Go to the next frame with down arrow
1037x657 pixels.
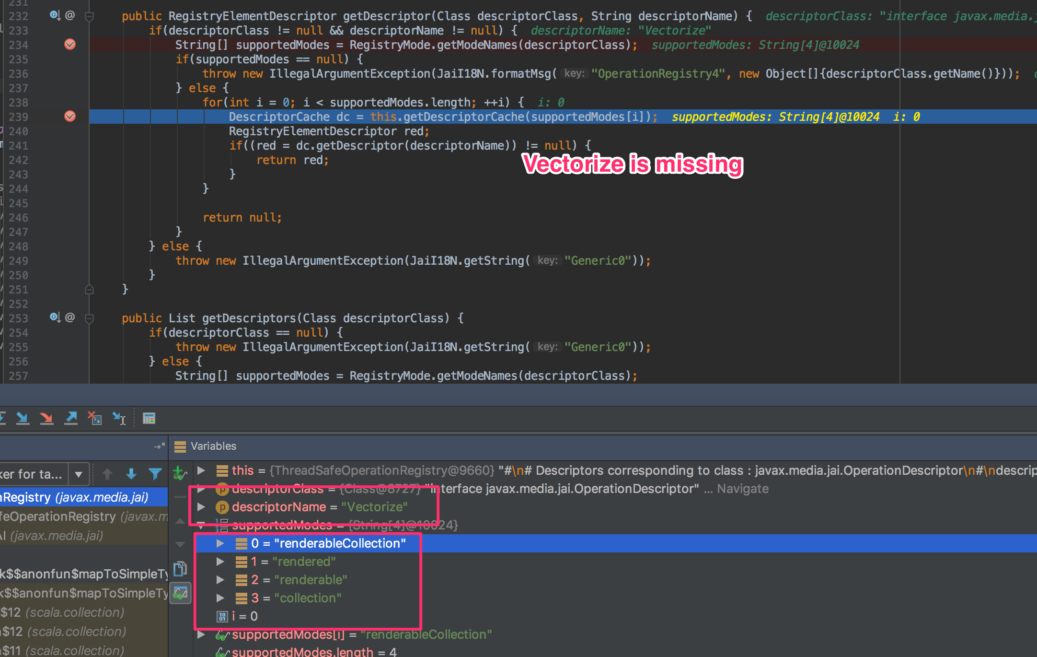click(131, 474)
